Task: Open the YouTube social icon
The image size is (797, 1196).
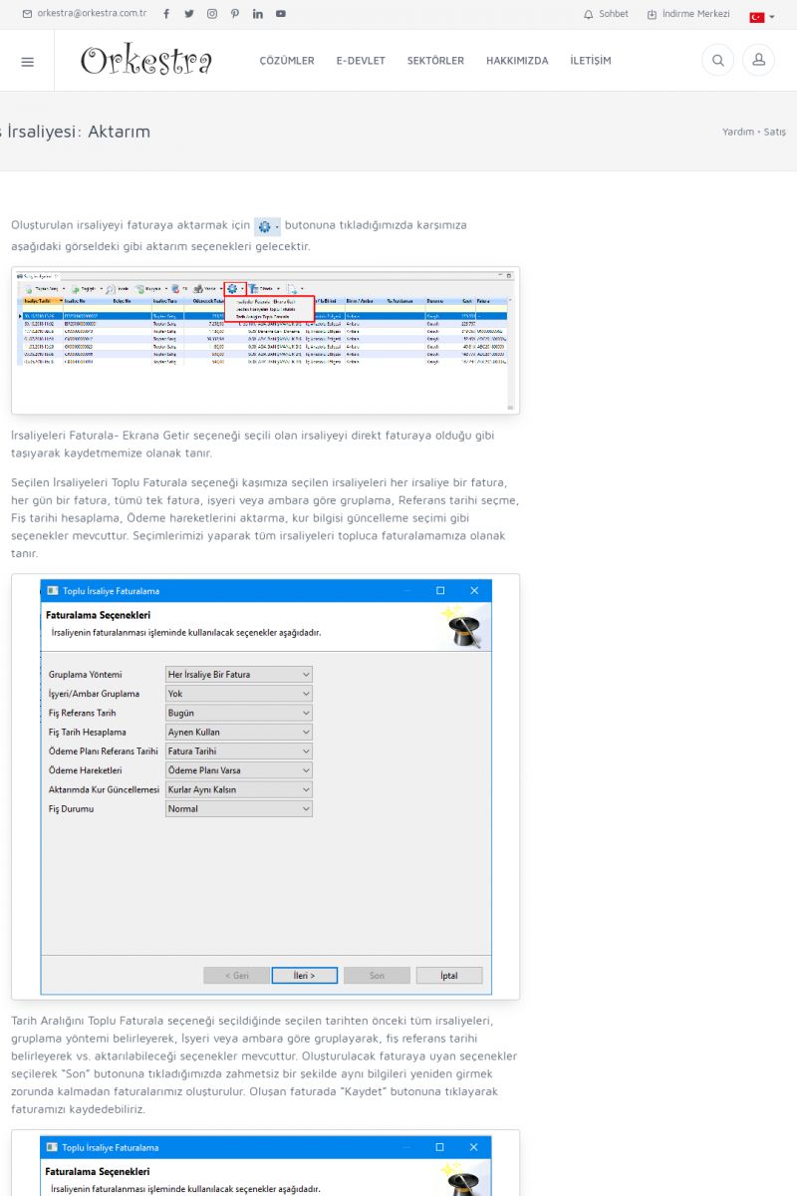Action: (281, 14)
